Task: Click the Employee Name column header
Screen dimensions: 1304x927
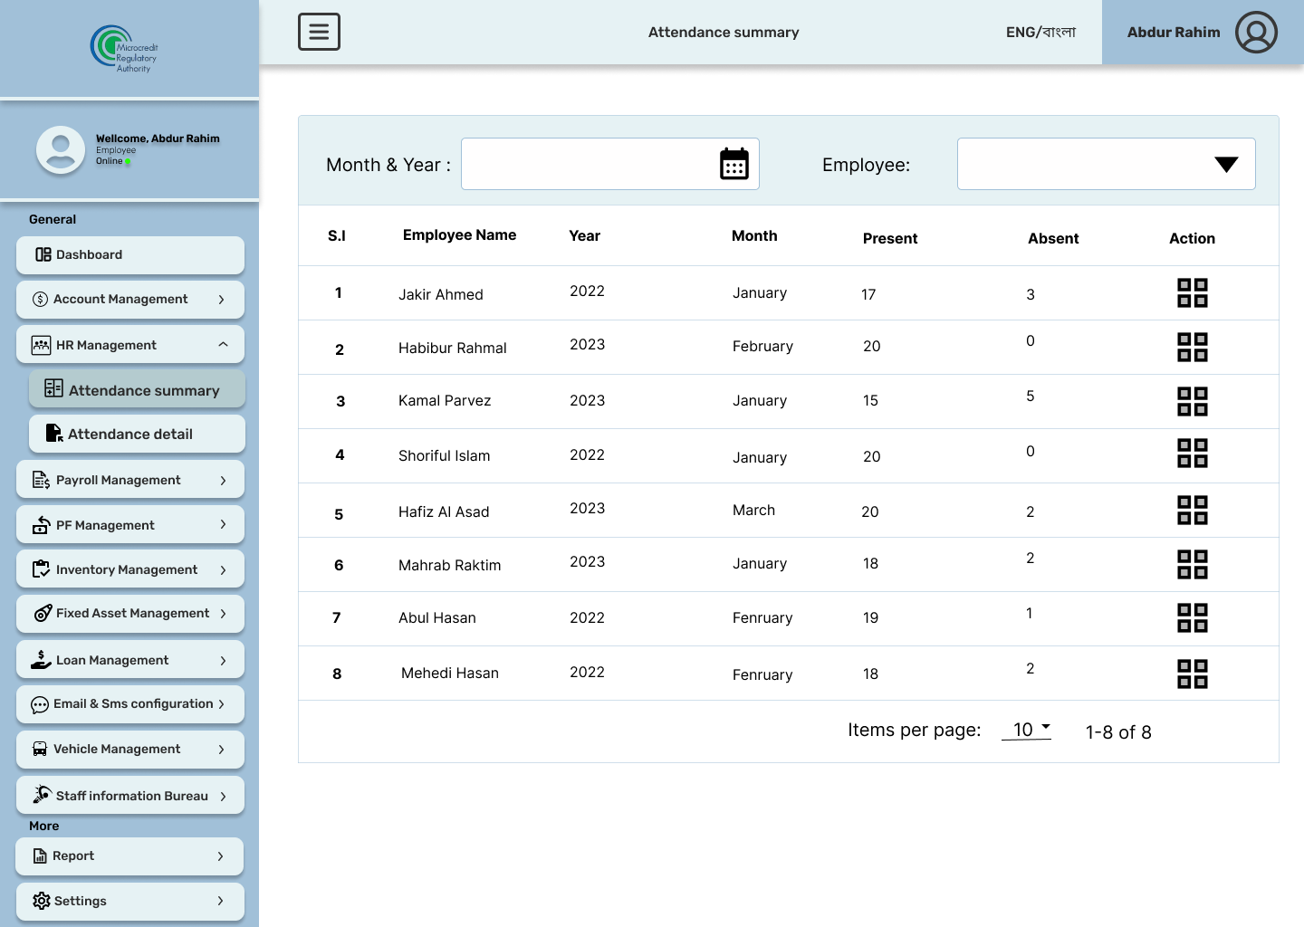Action: pyautogui.click(x=459, y=234)
